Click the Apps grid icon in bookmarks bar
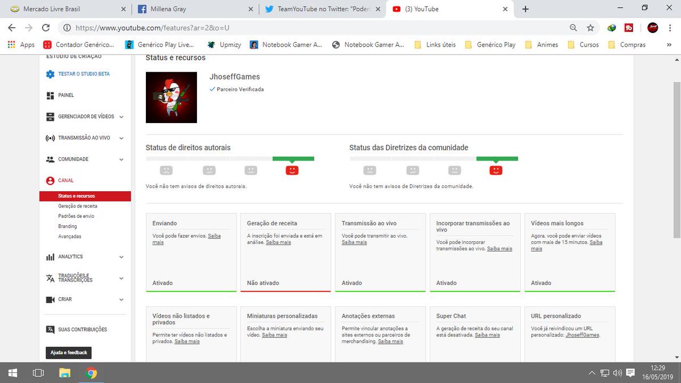 click(12, 44)
